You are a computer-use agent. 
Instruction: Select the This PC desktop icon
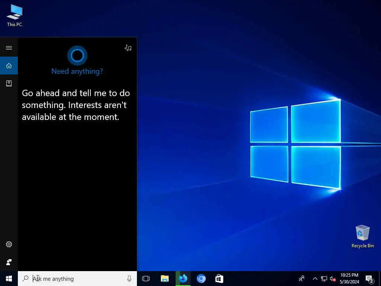(15, 15)
